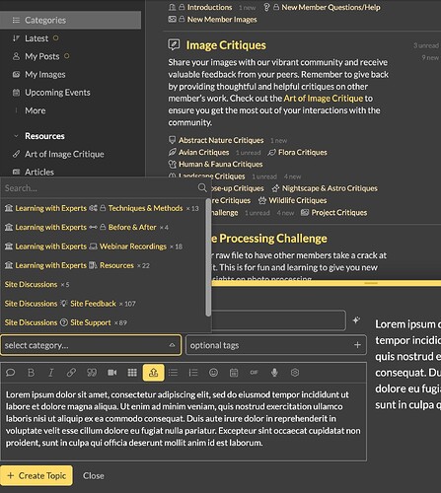This screenshot has width=441, height=493.
Task: Open the emoji picker in the toolbar
Action: point(214,373)
